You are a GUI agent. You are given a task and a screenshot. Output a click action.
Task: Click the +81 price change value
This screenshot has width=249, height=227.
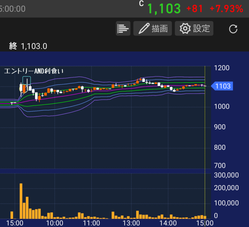pyautogui.click(x=195, y=9)
